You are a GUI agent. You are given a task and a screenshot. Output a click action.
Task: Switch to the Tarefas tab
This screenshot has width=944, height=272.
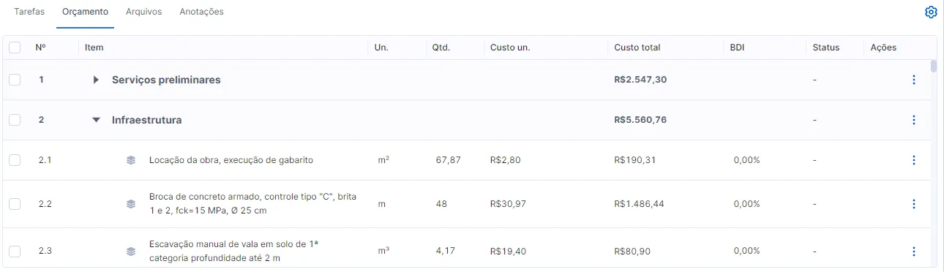click(30, 12)
